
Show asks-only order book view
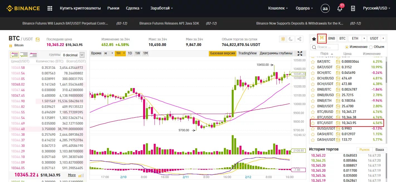[33, 55]
